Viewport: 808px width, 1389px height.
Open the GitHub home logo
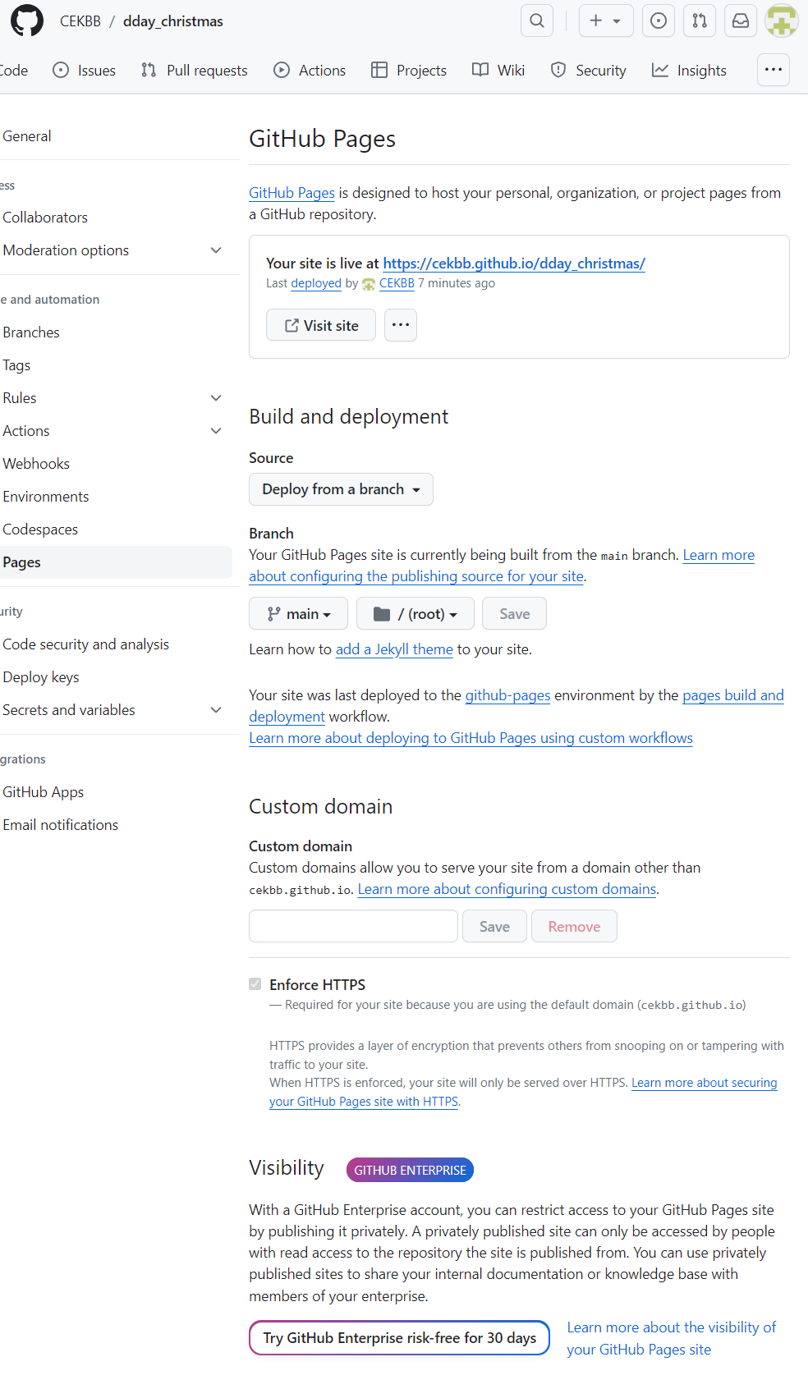(x=27, y=21)
